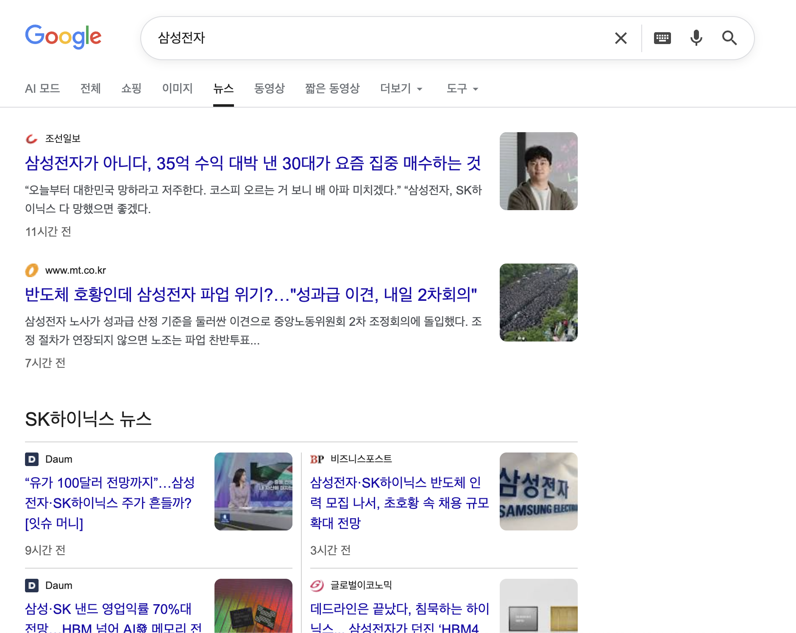796x633 pixels.
Task: Click the Google logo
Action: click(64, 37)
